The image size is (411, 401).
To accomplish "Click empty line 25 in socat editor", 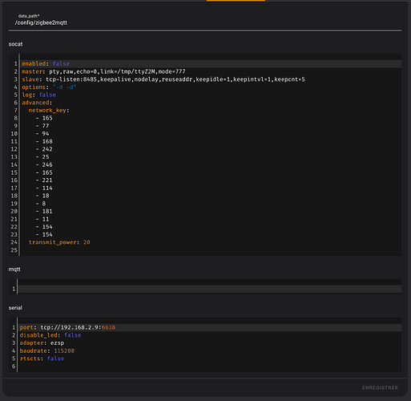I will coord(211,250).
